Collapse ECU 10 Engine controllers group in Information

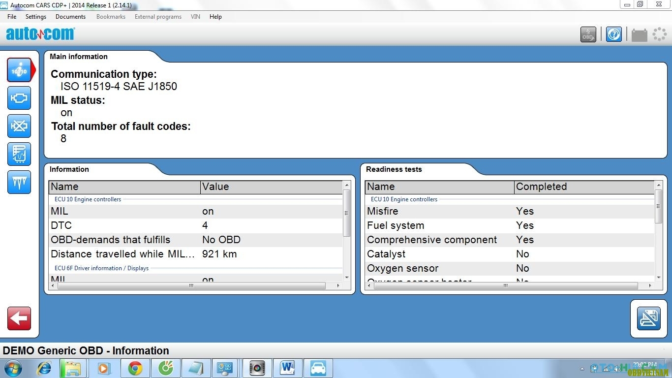(x=88, y=199)
